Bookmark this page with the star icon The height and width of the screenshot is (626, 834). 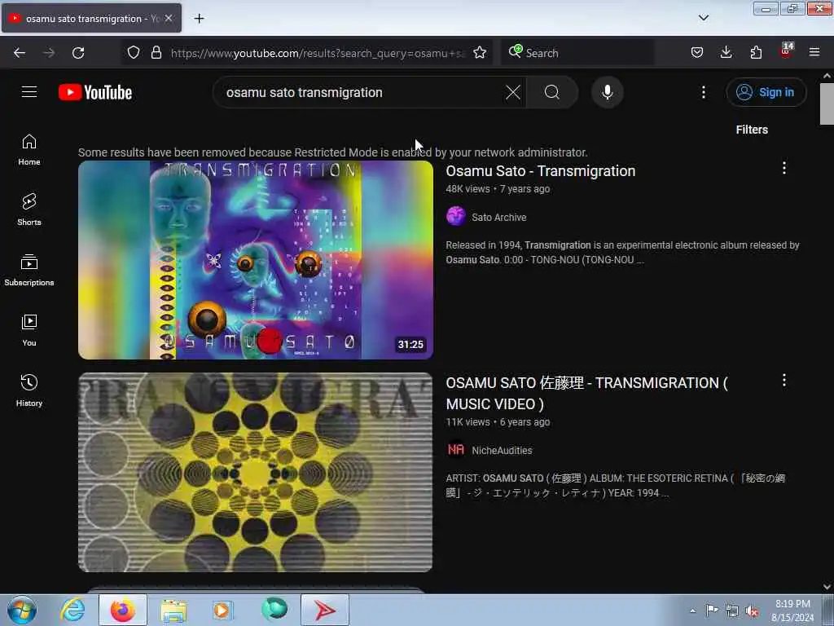pyautogui.click(x=479, y=52)
